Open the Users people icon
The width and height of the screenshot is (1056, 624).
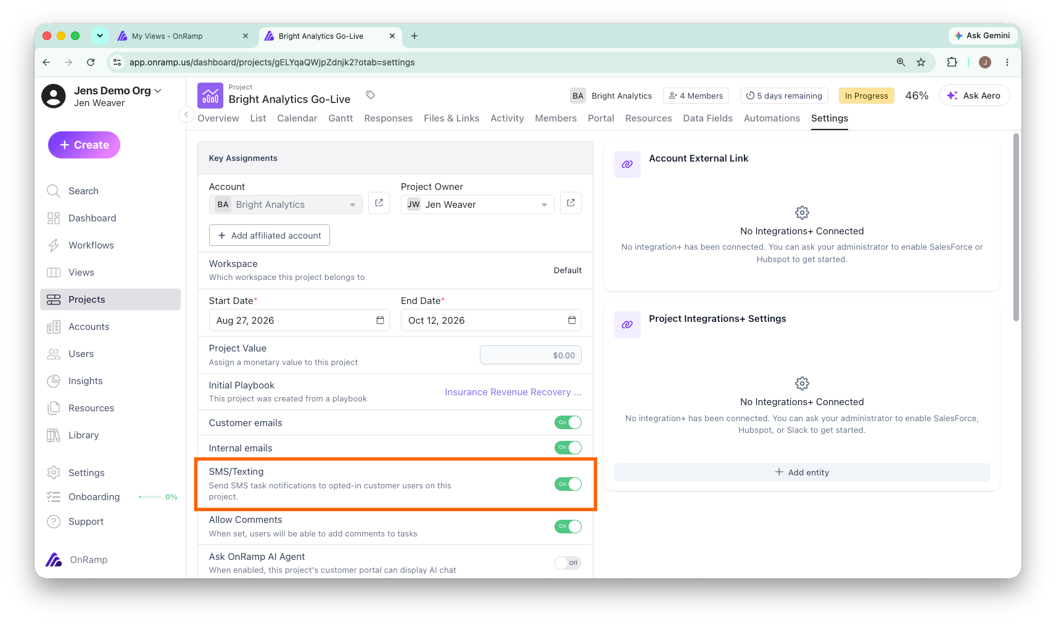tap(54, 354)
